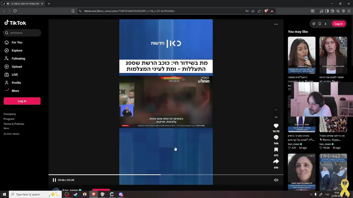Open the three-dot video options menu
353x198 pixels.
pos(276,24)
